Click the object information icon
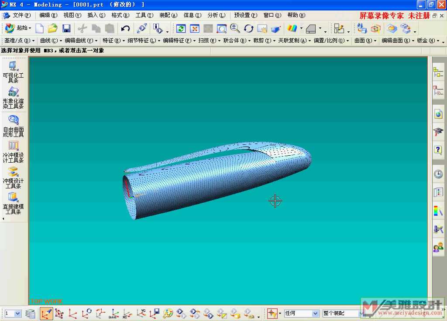 (157, 28)
